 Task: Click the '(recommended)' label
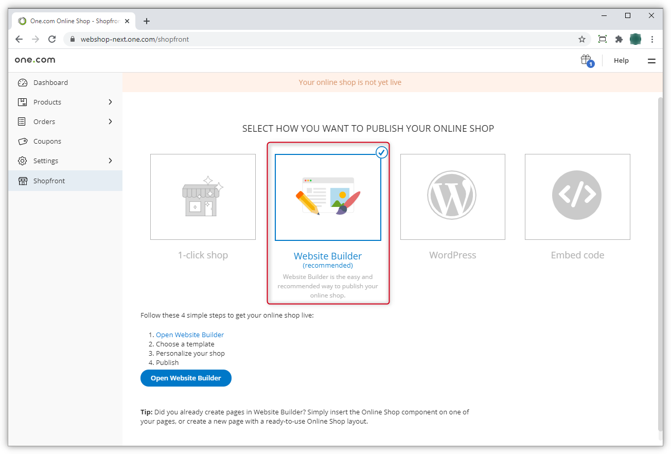coord(328,266)
